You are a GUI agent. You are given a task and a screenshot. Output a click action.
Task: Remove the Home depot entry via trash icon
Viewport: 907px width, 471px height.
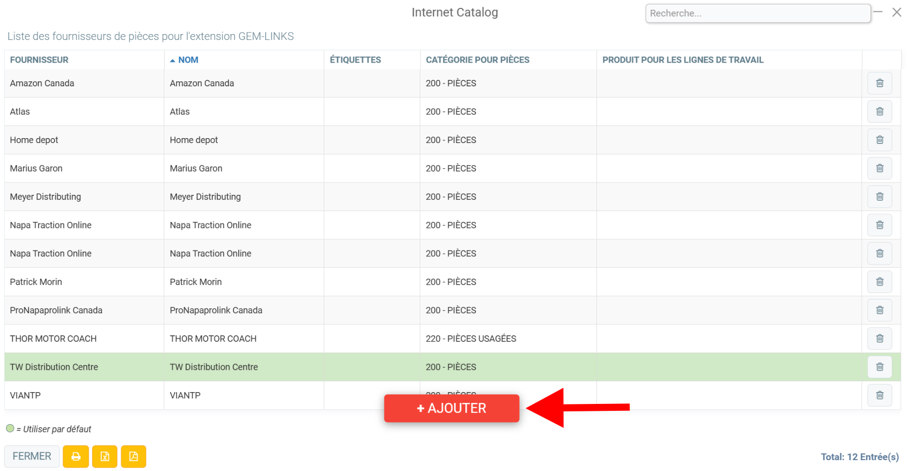tap(879, 140)
